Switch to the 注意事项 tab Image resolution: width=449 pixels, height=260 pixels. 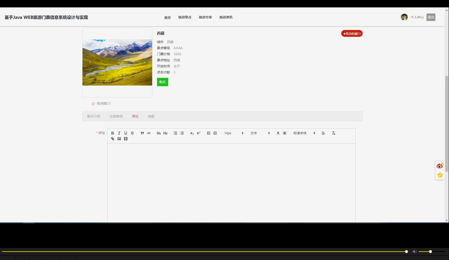point(116,116)
